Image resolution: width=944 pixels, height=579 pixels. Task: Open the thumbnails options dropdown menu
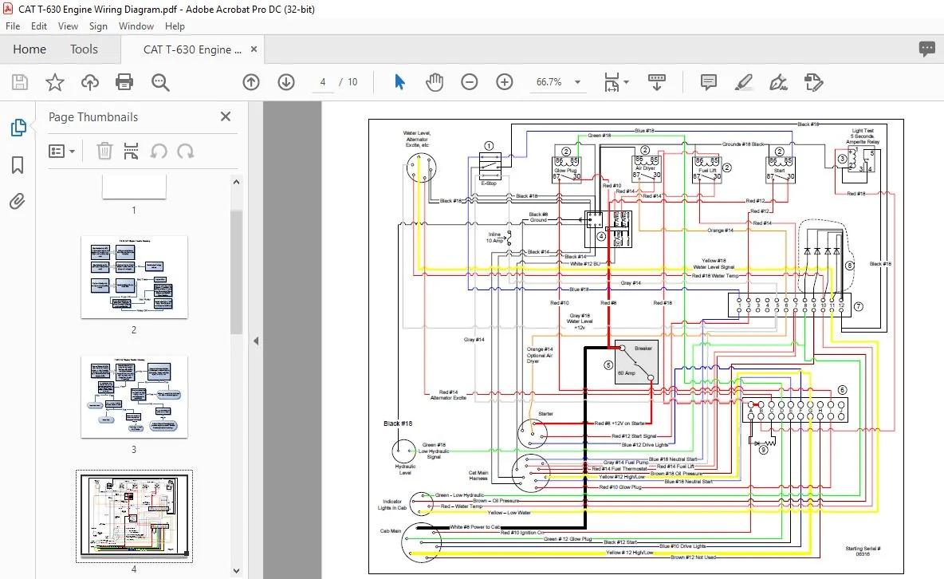tap(61, 151)
